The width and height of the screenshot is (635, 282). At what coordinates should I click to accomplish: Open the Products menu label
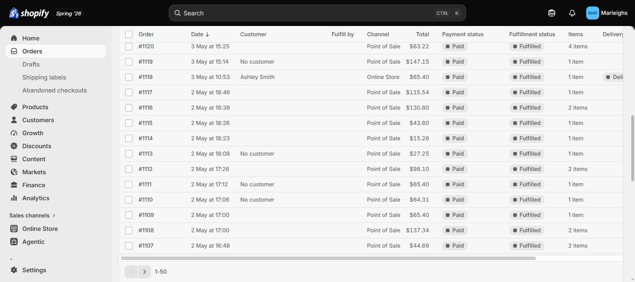[35, 107]
